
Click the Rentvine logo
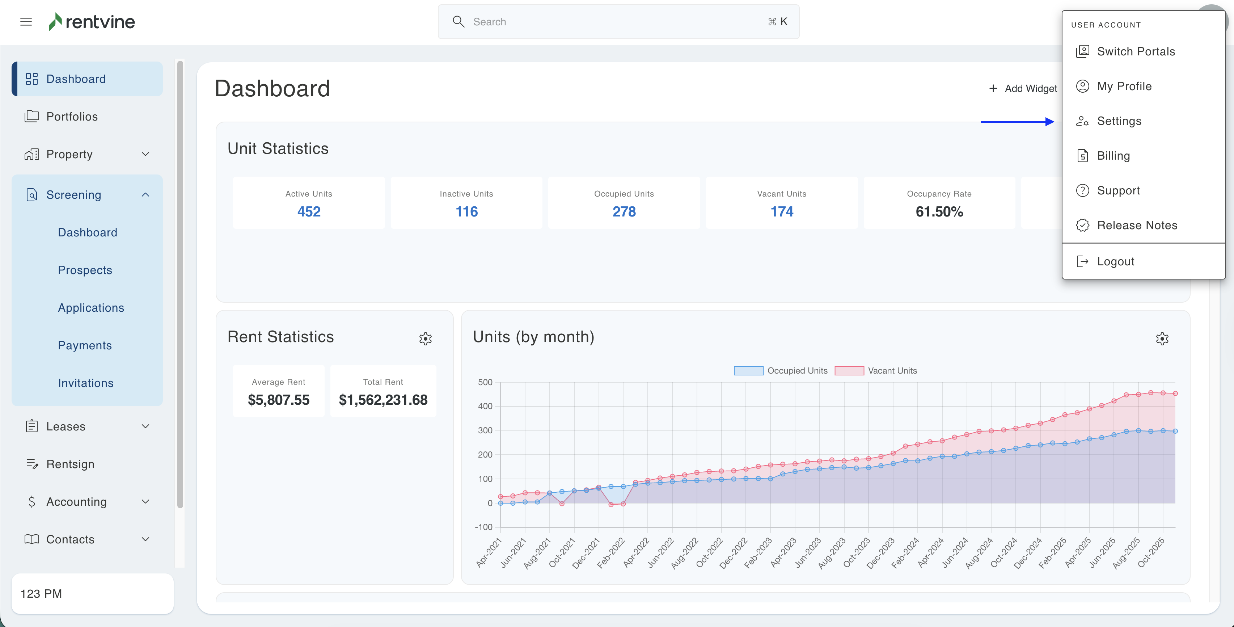tap(92, 22)
